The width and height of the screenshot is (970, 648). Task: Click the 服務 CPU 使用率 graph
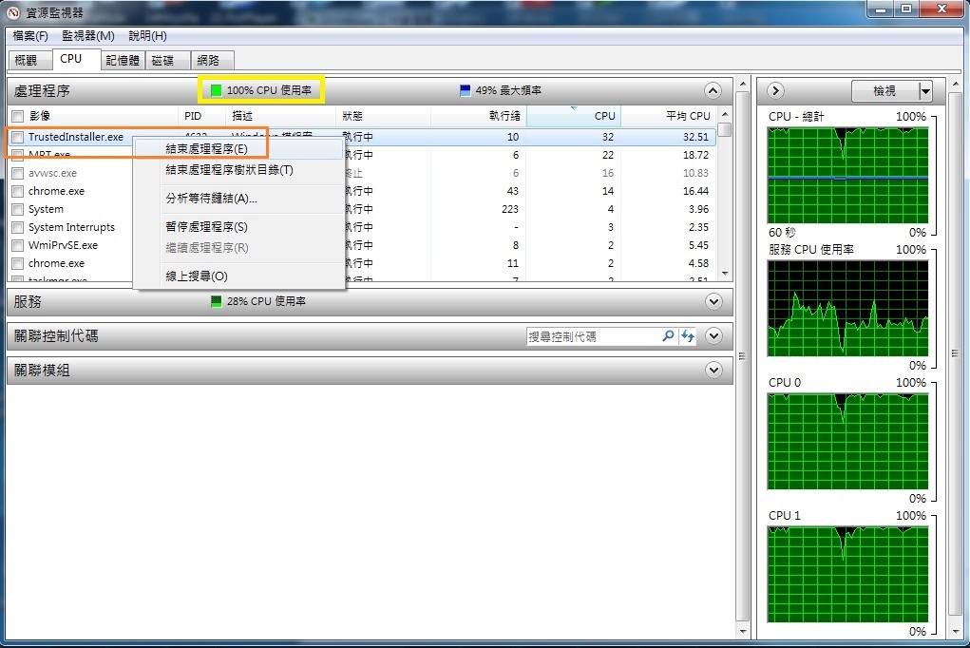[x=847, y=308]
